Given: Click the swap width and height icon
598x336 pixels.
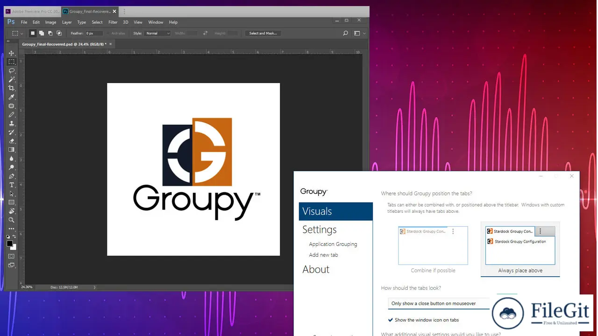Looking at the screenshot, I should (x=206, y=33).
